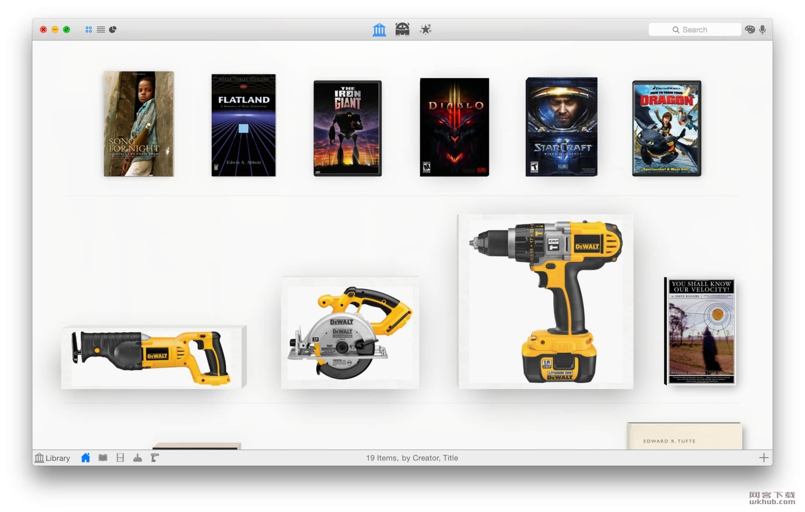Select How to Train Your Dragon DVD
The height and width of the screenshot is (512, 805).
click(667, 128)
